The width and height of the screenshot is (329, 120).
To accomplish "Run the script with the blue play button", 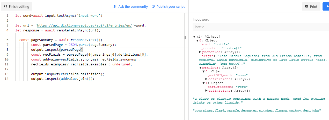I will pos(326,6).
